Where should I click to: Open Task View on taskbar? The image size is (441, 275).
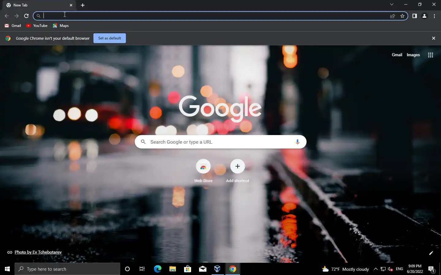[142, 269]
